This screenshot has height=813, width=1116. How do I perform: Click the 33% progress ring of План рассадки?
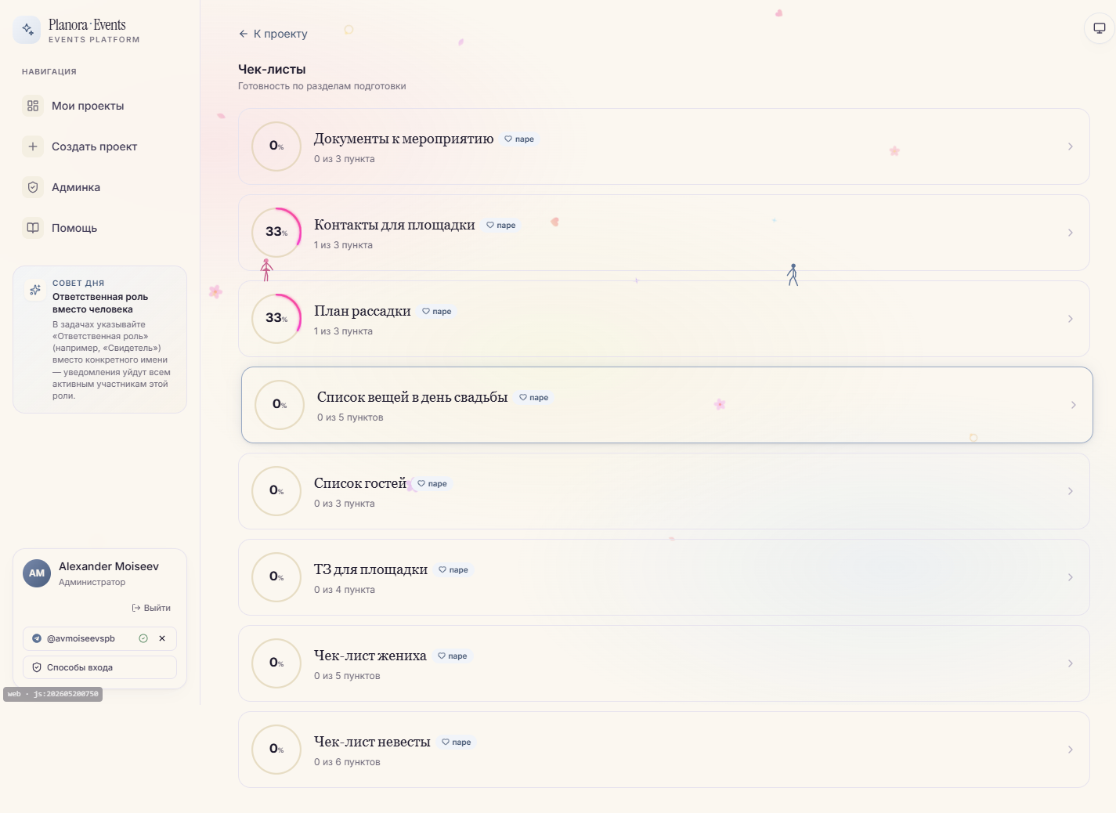point(276,319)
